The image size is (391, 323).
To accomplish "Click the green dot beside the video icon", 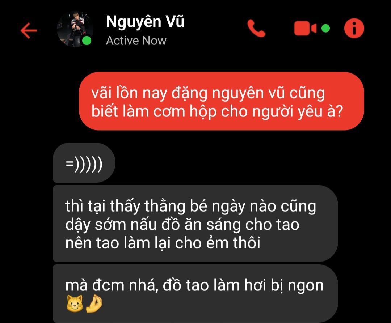I will (x=325, y=28).
